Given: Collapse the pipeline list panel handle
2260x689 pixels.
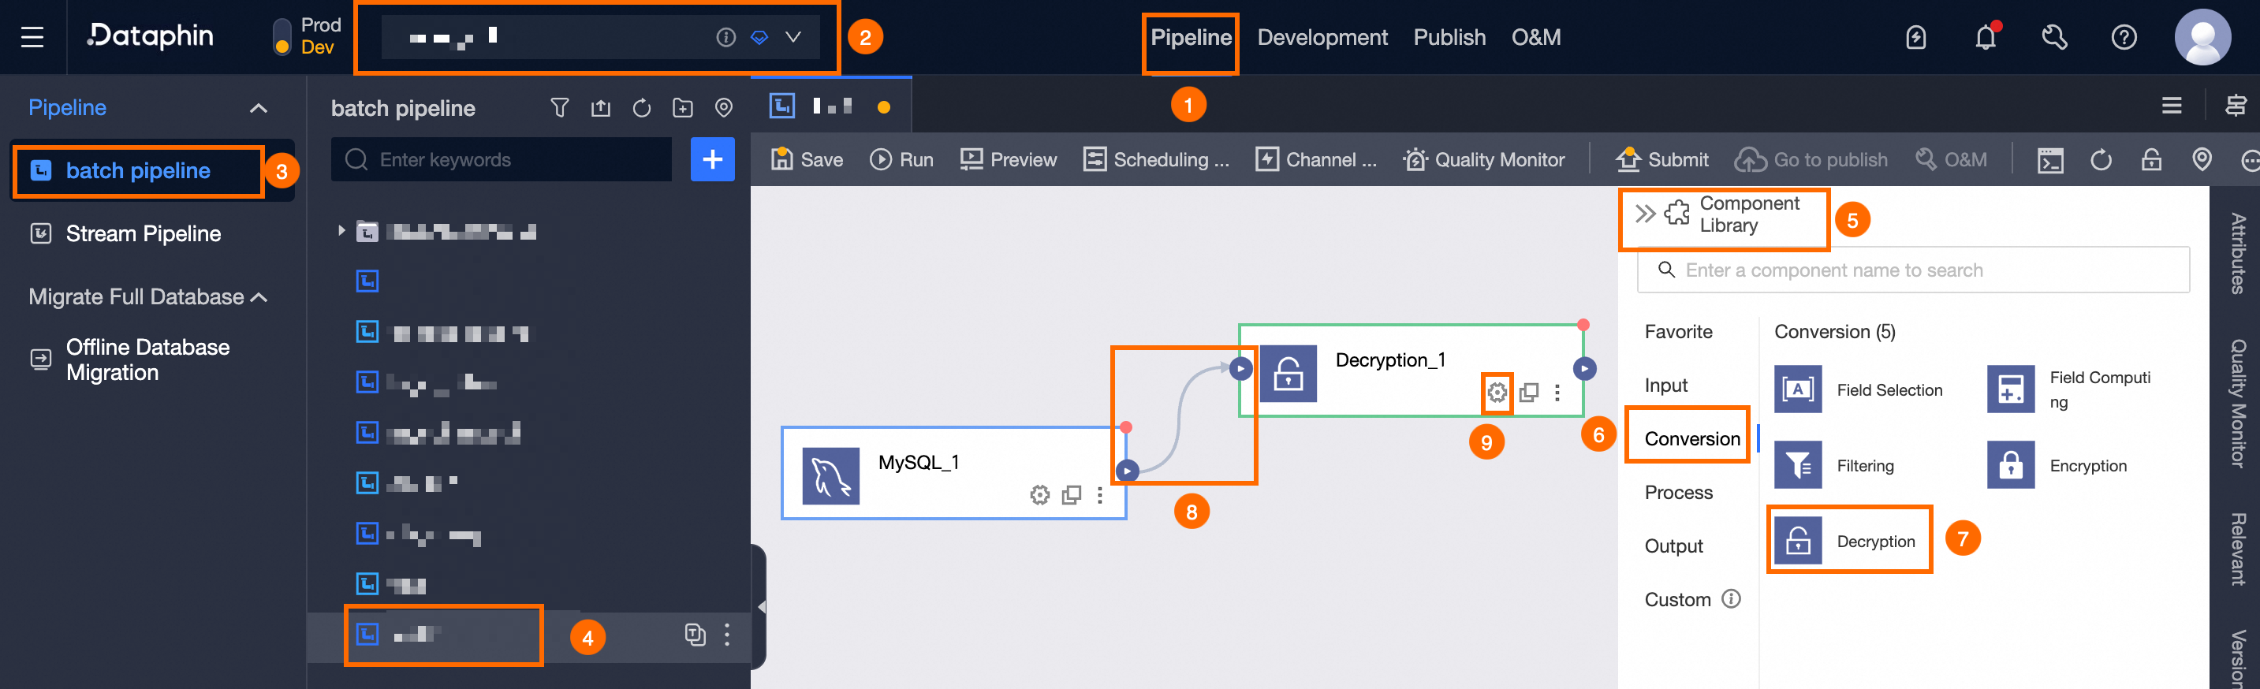Looking at the screenshot, I should pyautogui.click(x=759, y=606).
